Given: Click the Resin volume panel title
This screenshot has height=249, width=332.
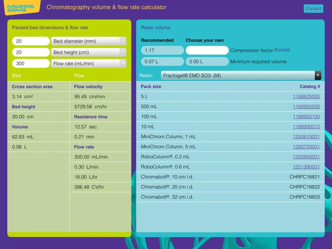Looking at the screenshot, I should 155,27.
